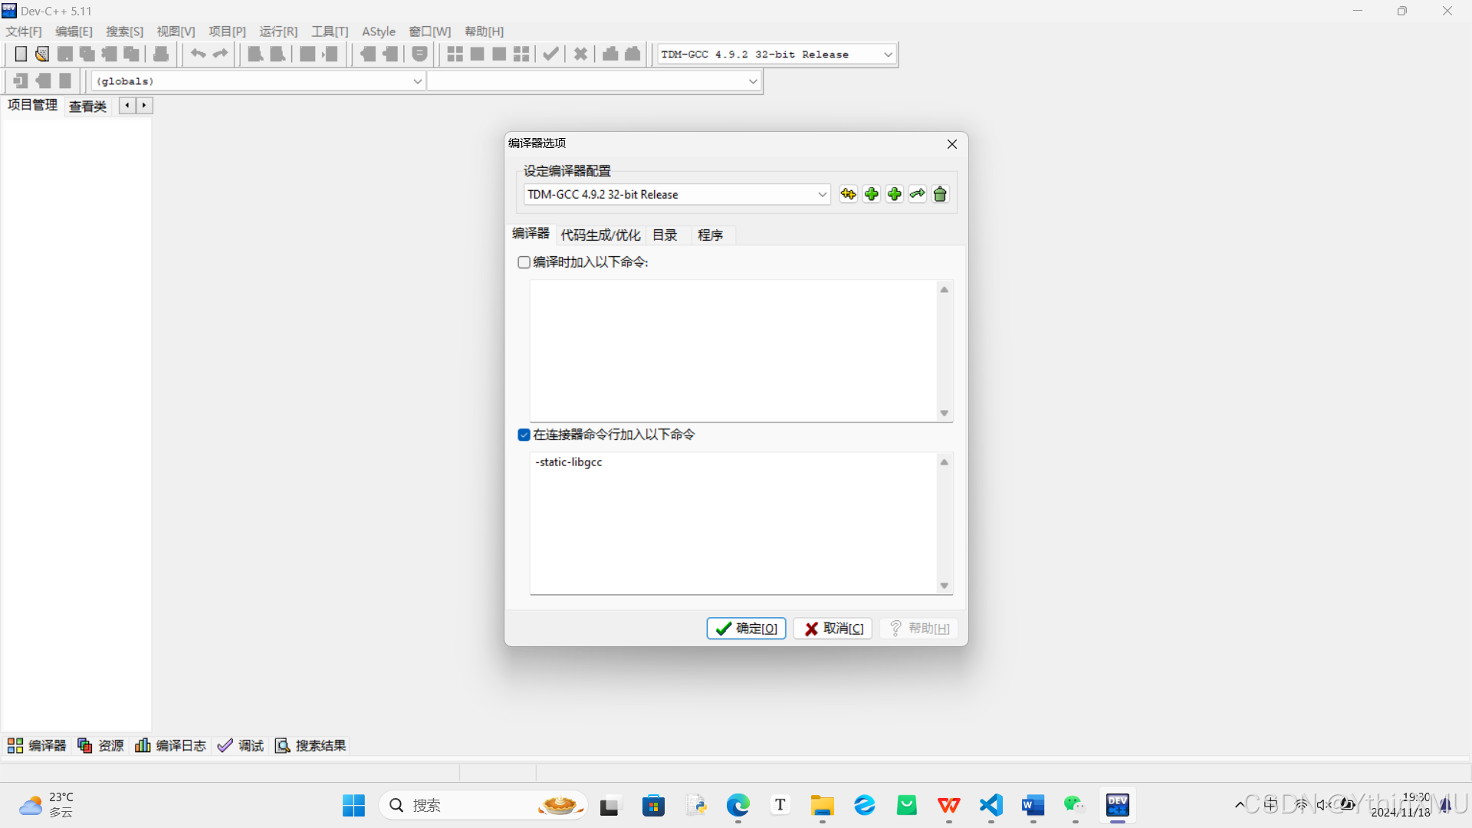Image resolution: width=1472 pixels, height=828 pixels.
Task: Open the 工具[T] menu
Action: (x=330, y=31)
